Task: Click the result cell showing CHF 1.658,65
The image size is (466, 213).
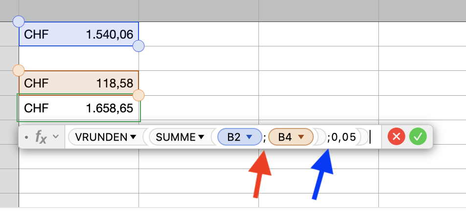Action: (x=78, y=107)
